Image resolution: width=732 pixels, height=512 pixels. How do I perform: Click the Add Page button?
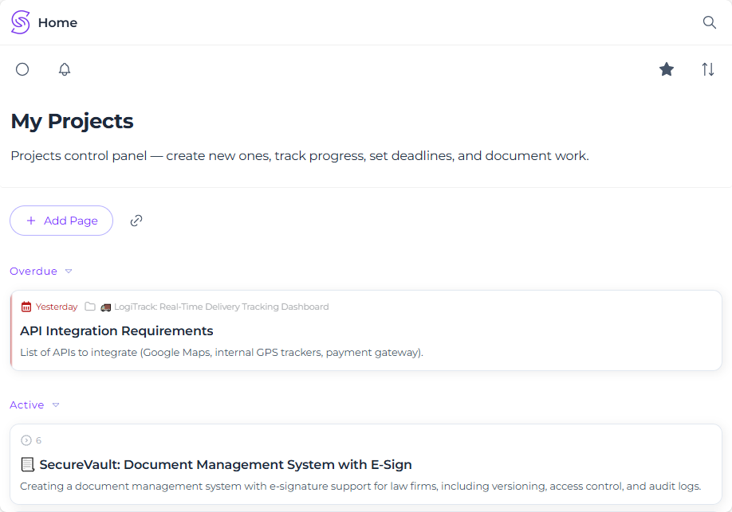click(61, 220)
